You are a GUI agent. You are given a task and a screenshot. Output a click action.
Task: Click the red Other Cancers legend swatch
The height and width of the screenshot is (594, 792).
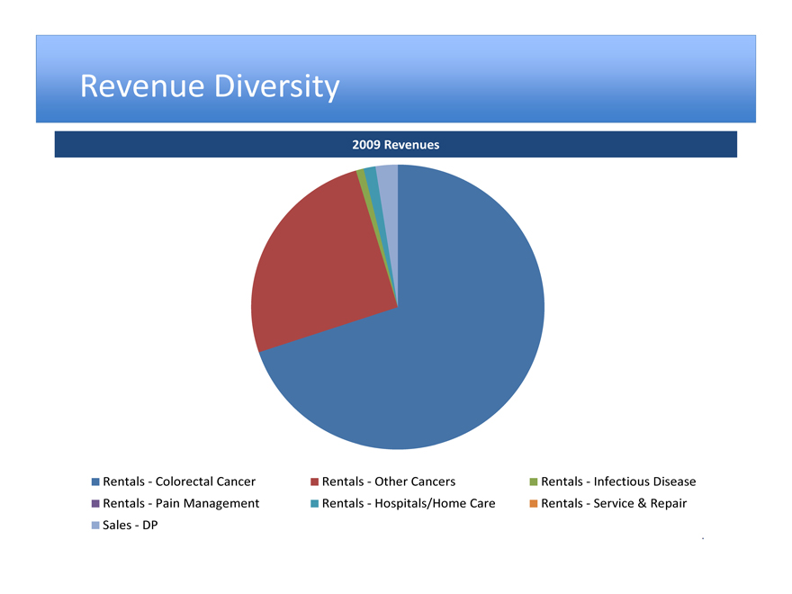(314, 481)
